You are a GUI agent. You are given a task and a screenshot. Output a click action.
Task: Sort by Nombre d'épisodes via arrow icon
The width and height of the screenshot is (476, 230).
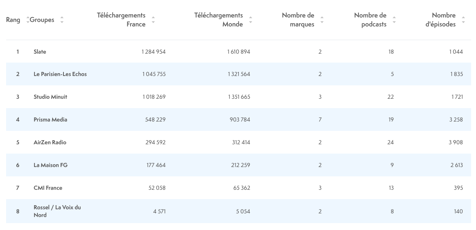[x=463, y=20]
